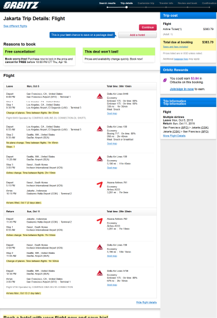217x318 pixels.
Task: Click the Asiana Airlines 762 return logo
Action: 100,221
